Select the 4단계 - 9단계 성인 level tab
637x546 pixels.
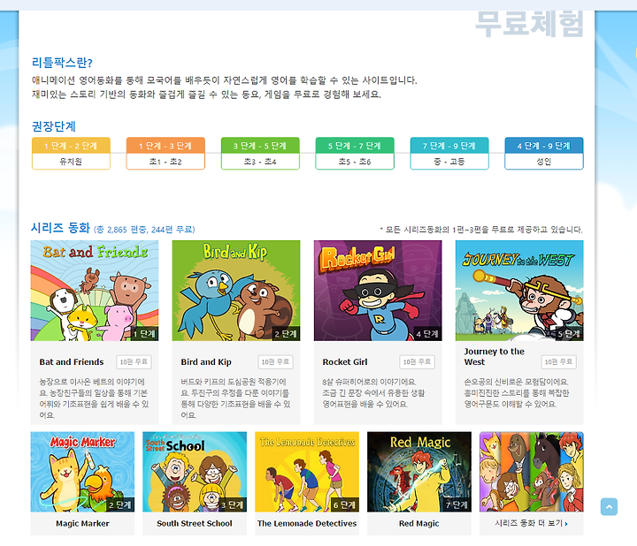(544, 154)
